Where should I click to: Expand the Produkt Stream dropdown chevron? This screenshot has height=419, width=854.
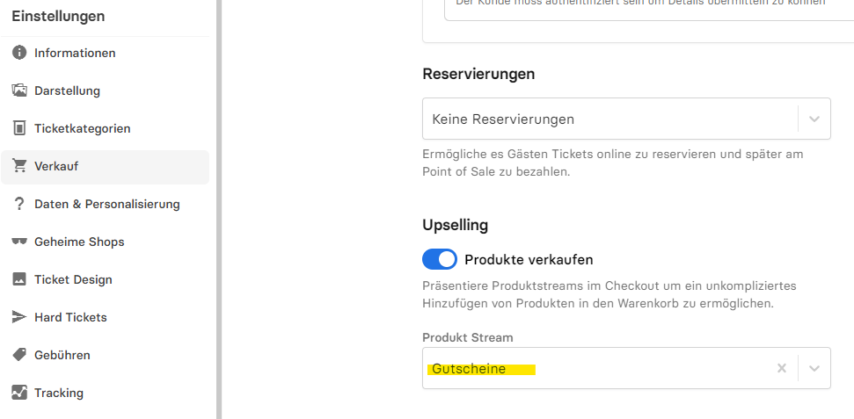coord(814,368)
